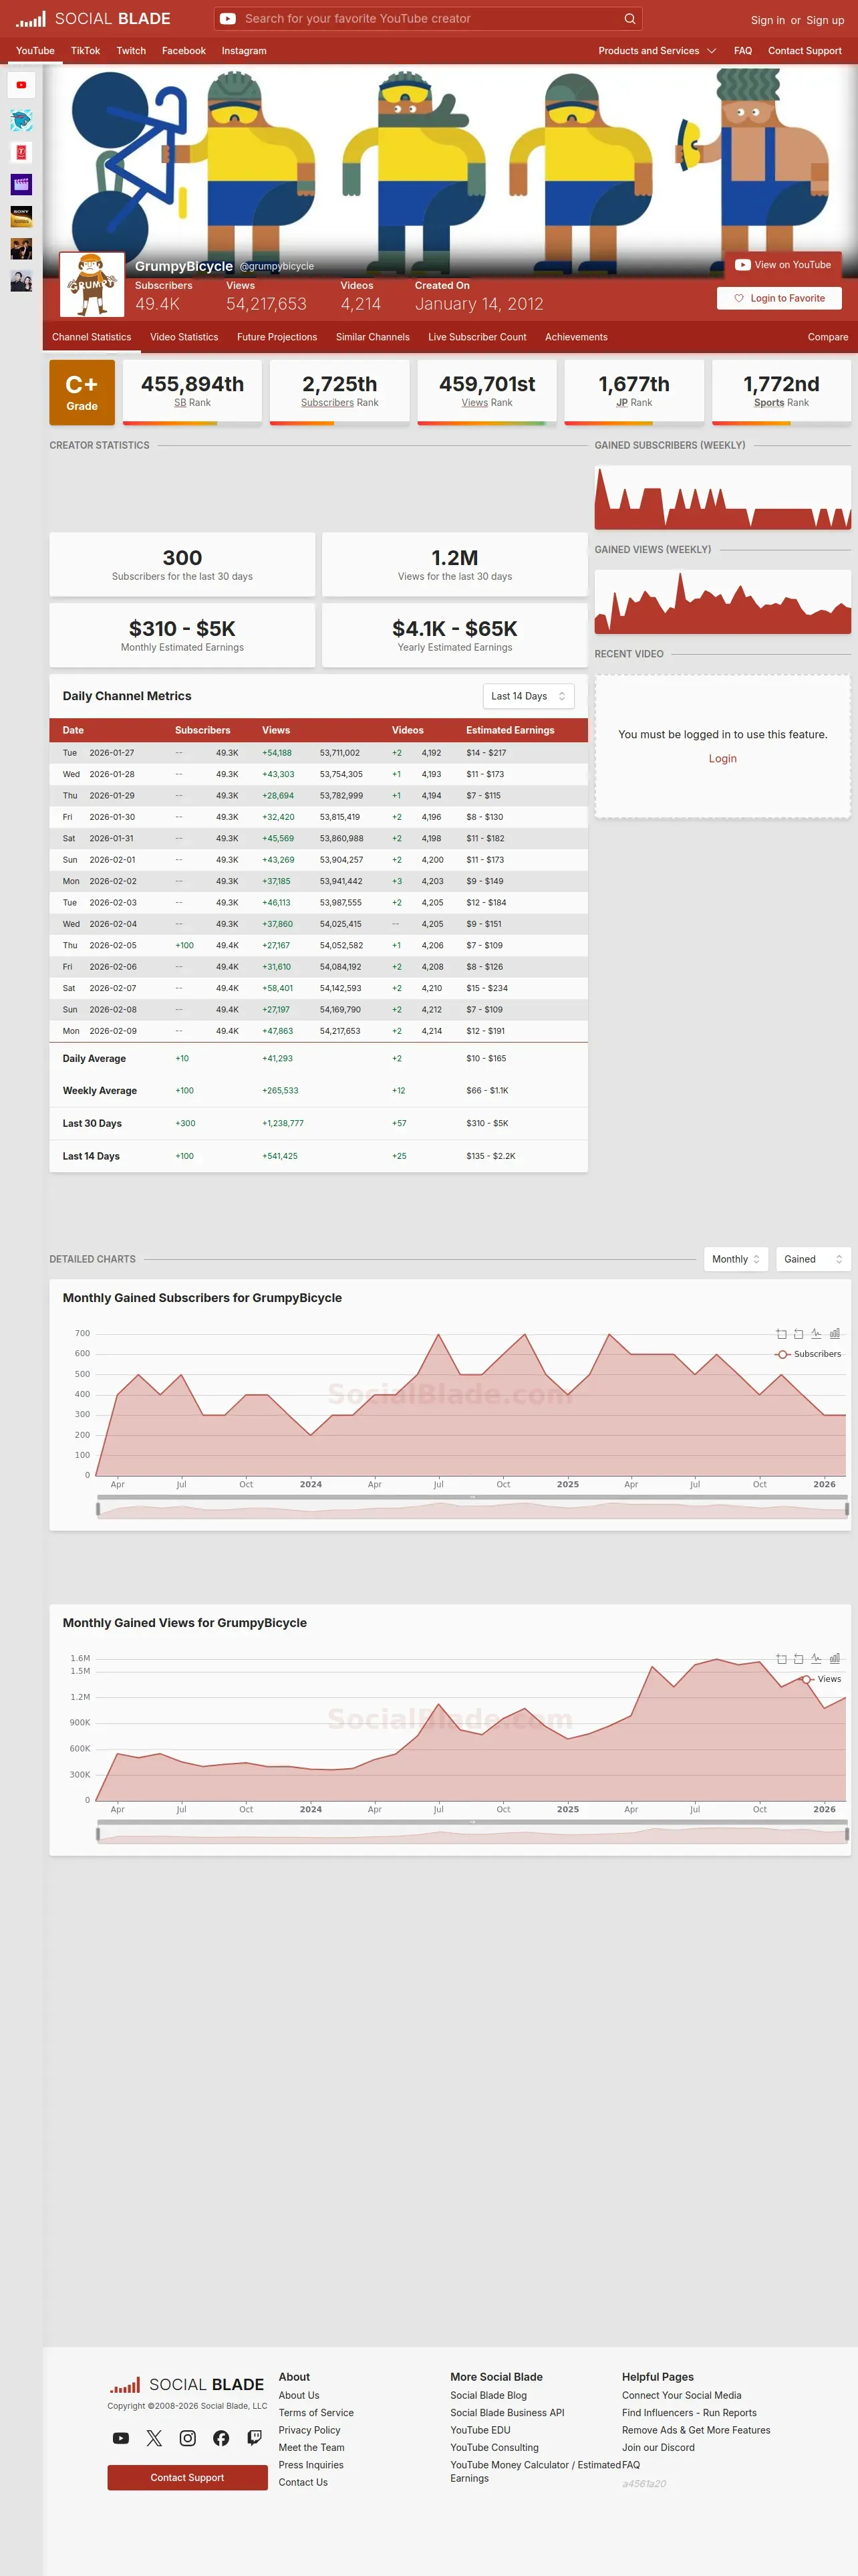
Task: Open the purple clapperboard channel icon in the sidebar
Action: 21,185
